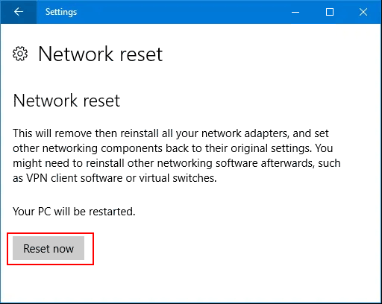Minimize the Settings window
The height and width of the screenshot is (304, 382).
295,12
